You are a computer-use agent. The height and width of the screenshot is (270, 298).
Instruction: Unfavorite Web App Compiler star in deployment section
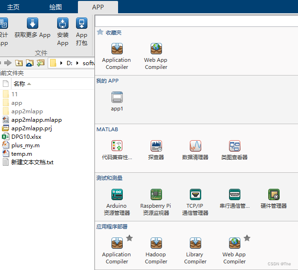pyautogui.click(x=247, y=238)
